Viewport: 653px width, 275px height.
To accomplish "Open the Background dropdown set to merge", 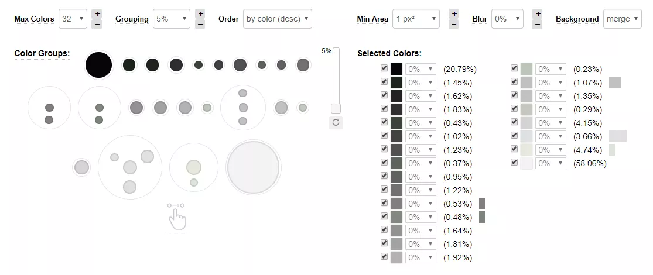I will (x=622, y=19).
